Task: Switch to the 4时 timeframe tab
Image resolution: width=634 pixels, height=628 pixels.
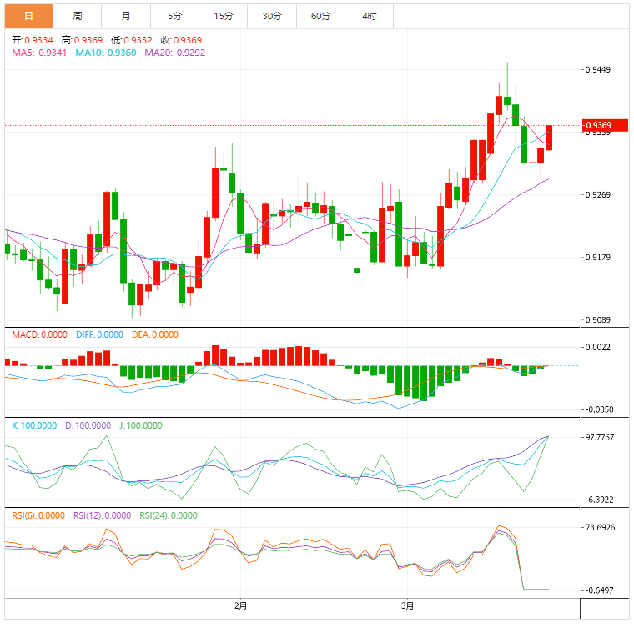Action: coord(369,16)
